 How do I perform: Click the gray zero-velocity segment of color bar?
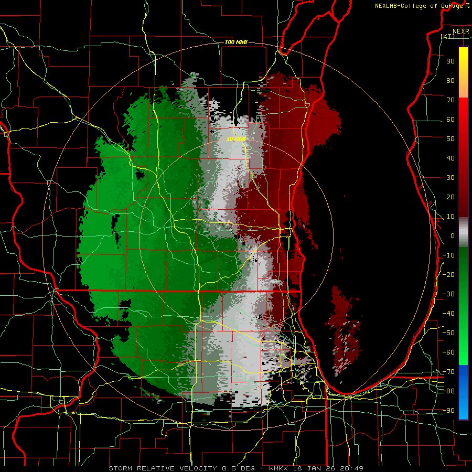point(463,232)
